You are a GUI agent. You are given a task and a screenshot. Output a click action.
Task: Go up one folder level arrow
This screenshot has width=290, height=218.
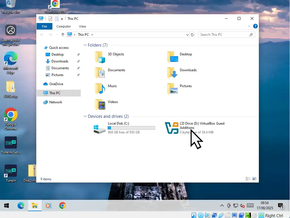point(63,35)
